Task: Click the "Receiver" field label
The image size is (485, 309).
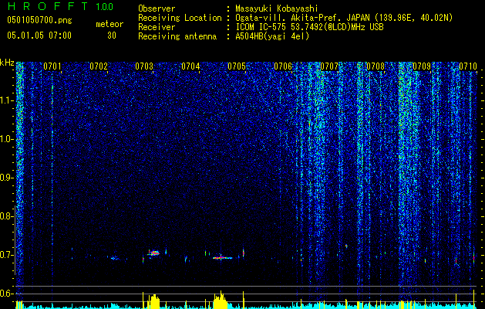Action: point(157,27)
